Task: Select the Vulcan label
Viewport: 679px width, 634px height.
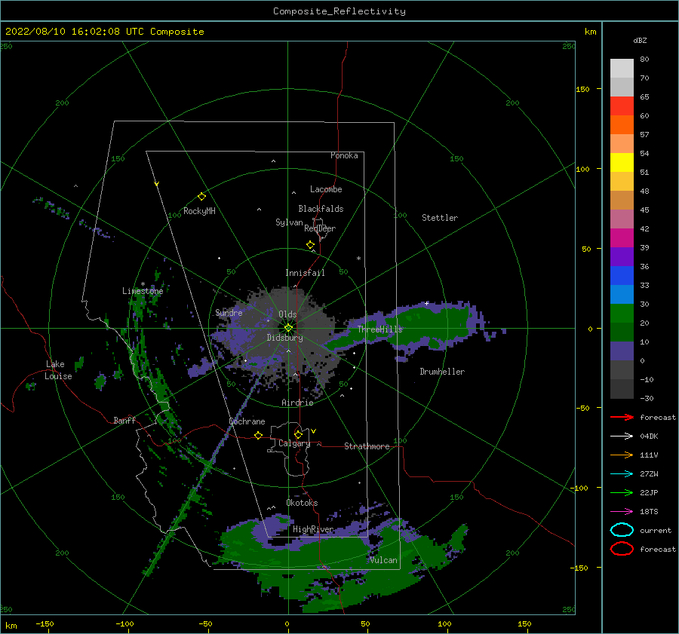Action: coord(383,560)
